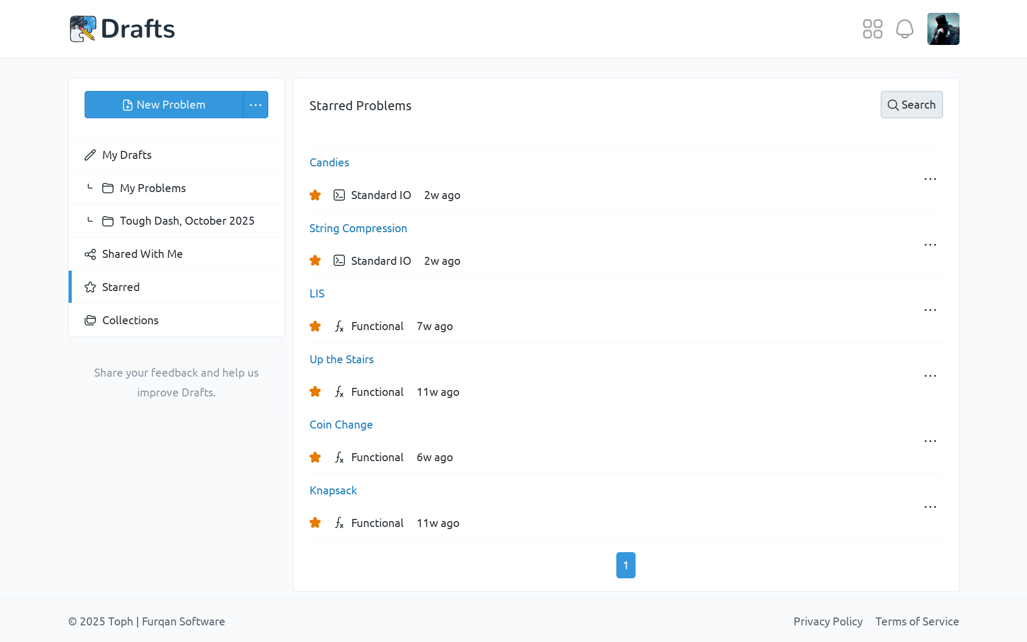Select Shared With Me in sidebar
This screenshot has width=1027, height=642.
point(142,254)
